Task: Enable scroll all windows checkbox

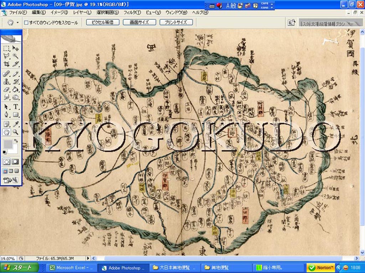Action: tap(26, 22)
